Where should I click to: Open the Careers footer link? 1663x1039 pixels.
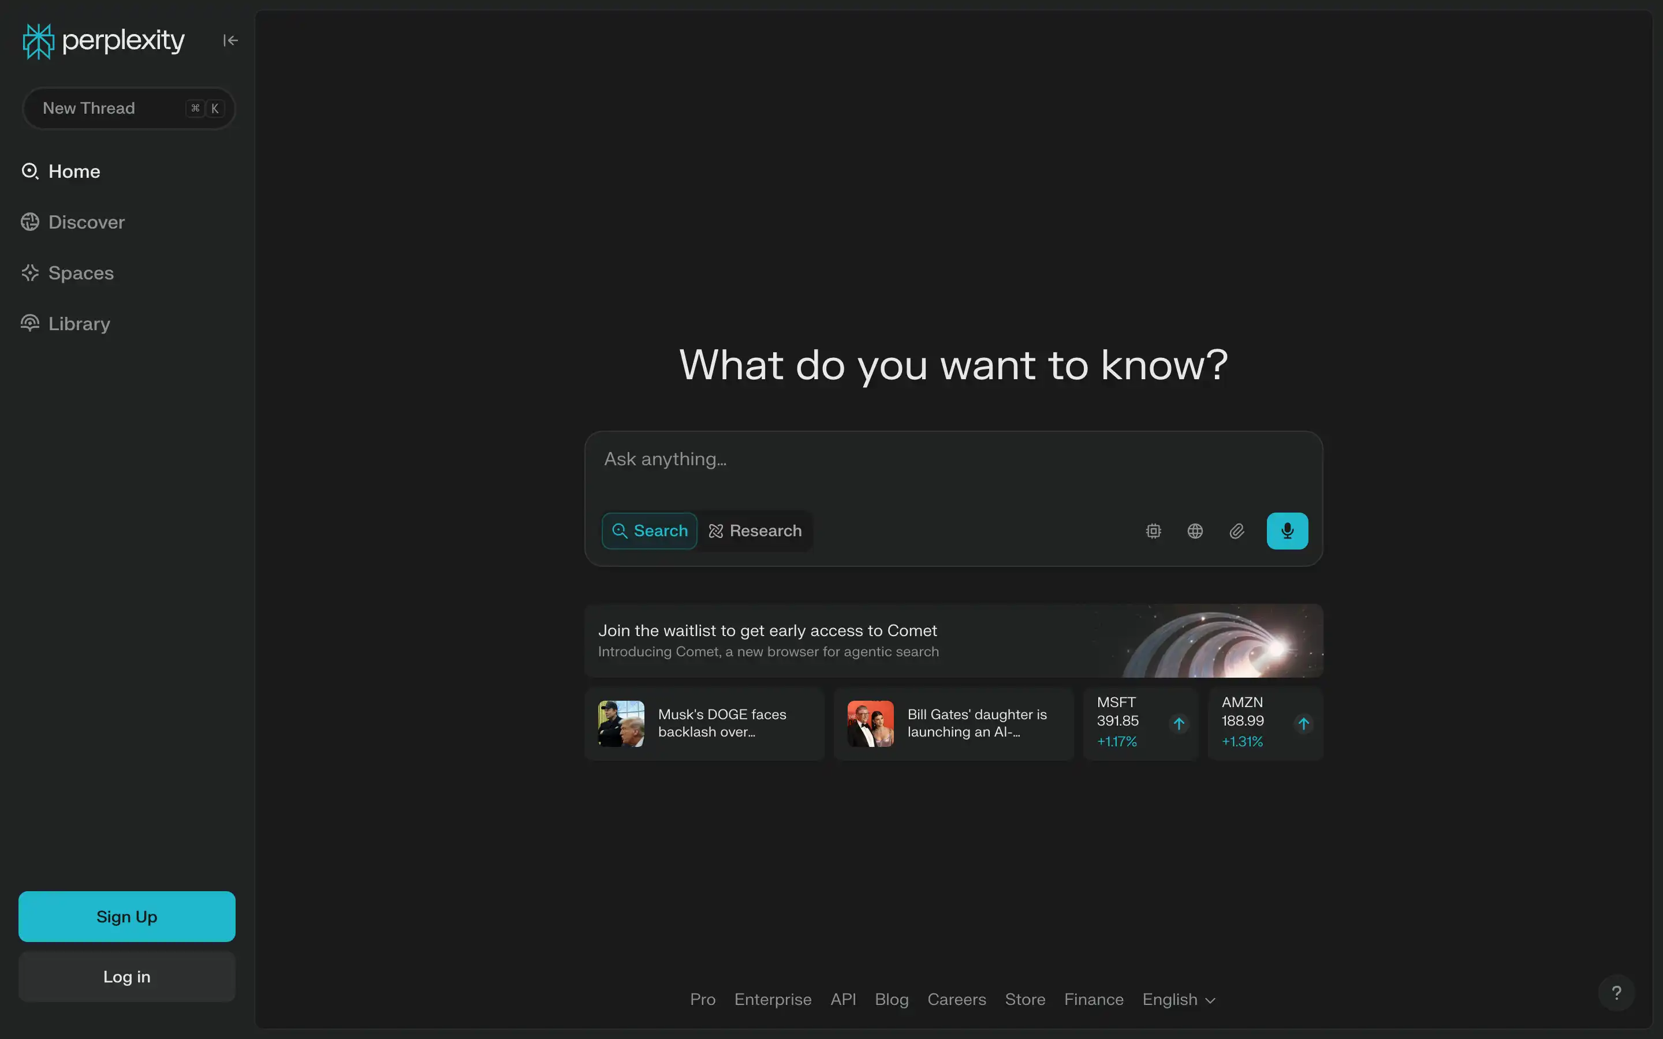[x=957, y=1000]
